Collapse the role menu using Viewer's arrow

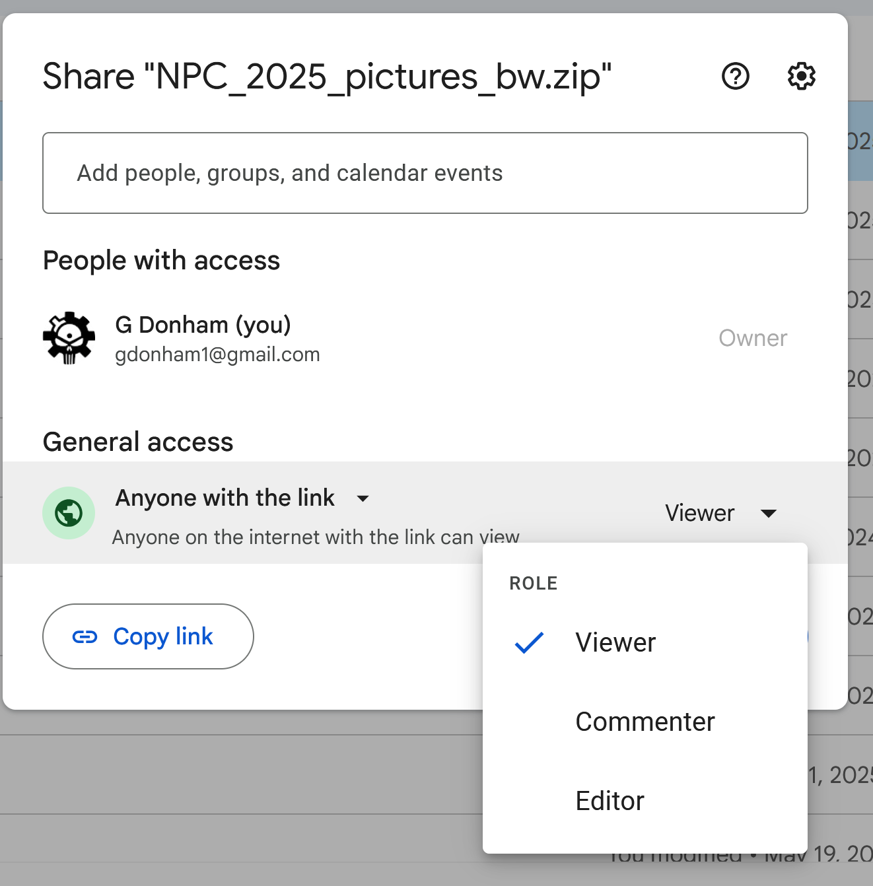pyautogui.click(x=768, y=514)
